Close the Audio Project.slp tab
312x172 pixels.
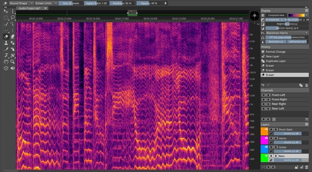(x=45, y=8)
